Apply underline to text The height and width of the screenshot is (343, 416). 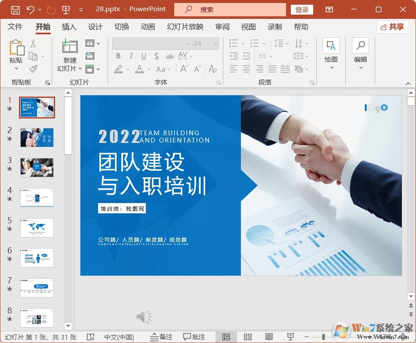(x=144, y=56)
